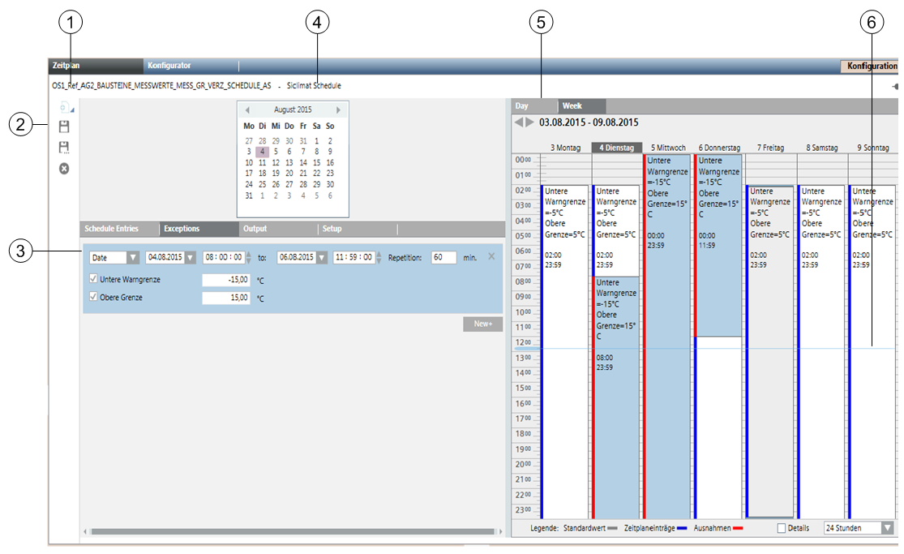Click the Repetition minutes input field
This screenshot has width=904, height=554.
(443, 257)
